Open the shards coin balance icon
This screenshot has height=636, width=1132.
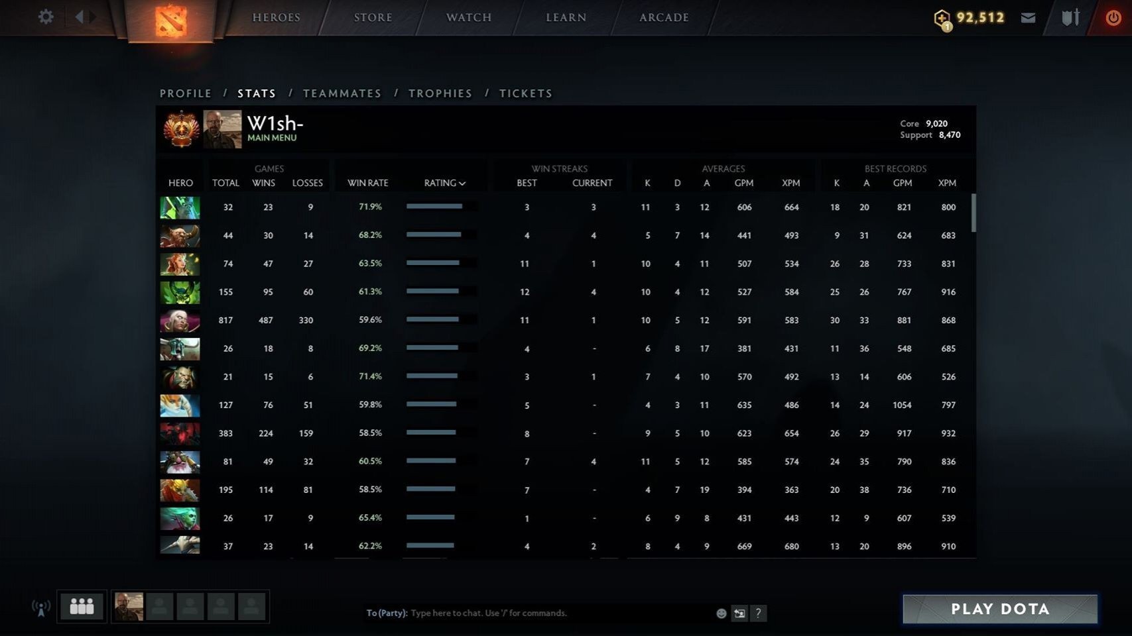(942, 20)
